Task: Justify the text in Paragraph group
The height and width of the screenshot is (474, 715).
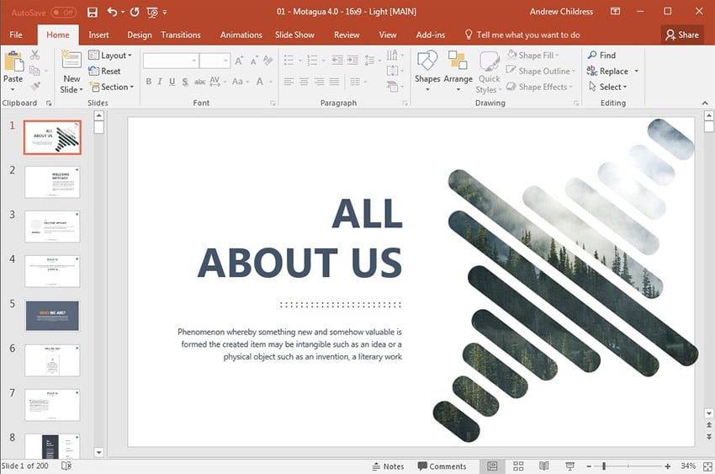Action: pos(335,82)
